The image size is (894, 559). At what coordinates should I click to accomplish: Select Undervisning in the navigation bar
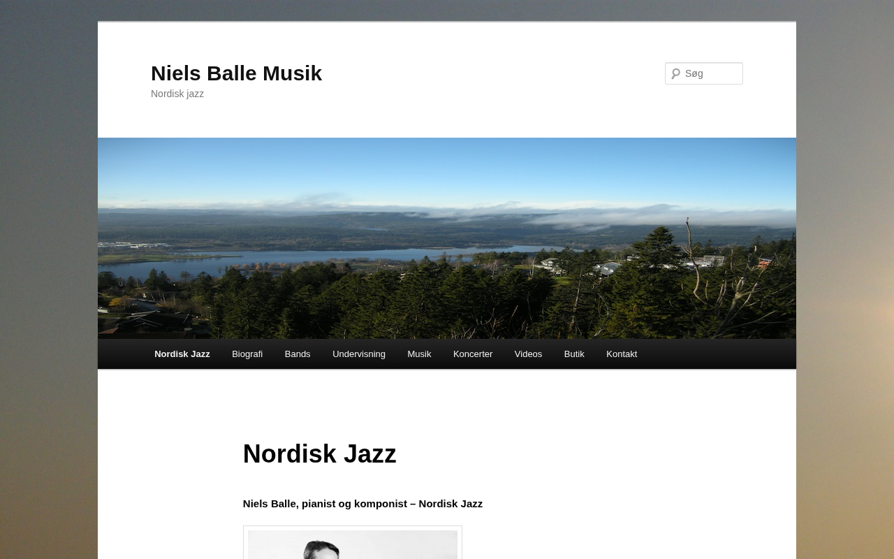pos(359,354)
